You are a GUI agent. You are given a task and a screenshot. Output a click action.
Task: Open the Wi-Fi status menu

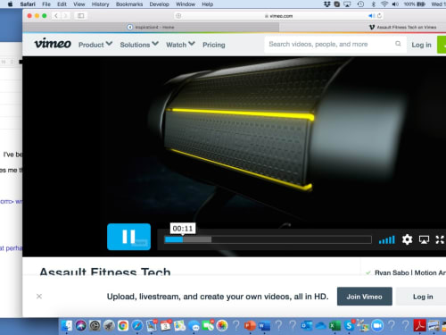coord(384,4)
